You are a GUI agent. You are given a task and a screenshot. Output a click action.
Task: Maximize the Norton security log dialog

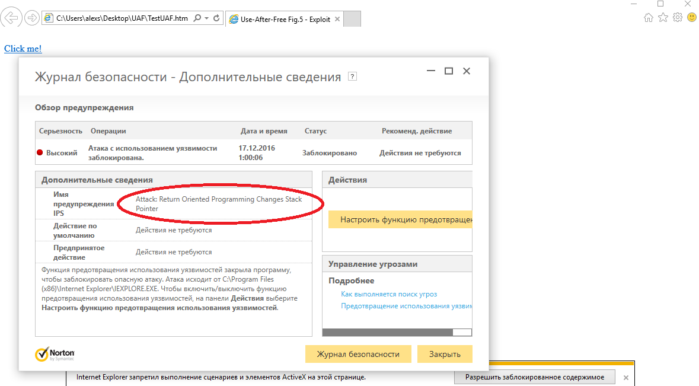tap(448, 71)
